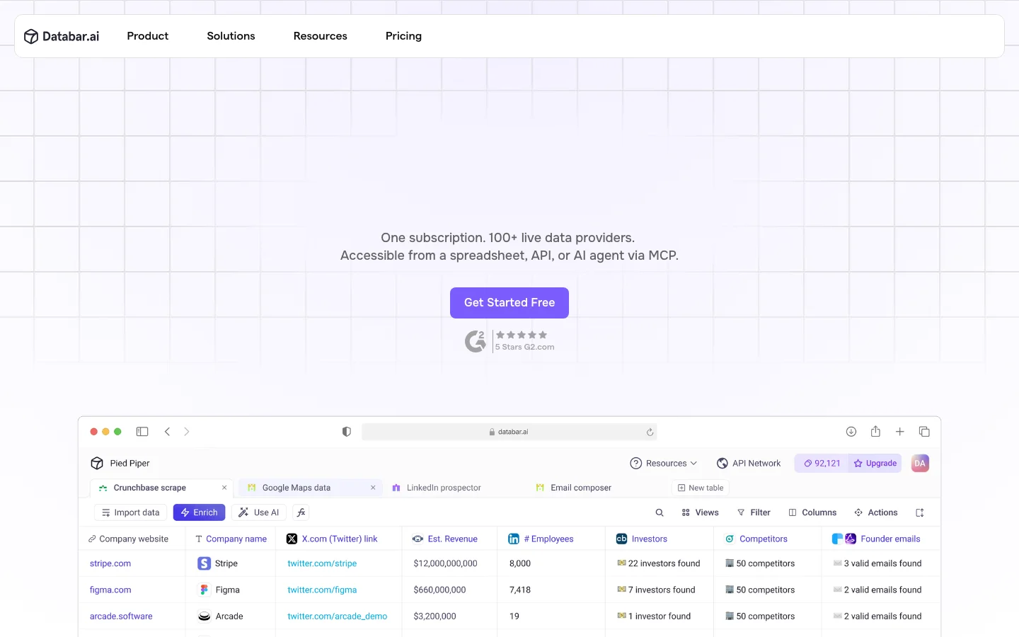
Task: Click the $12,000,000,000 revenue cell
Action: pyautogui.click(x=449, y=564)
